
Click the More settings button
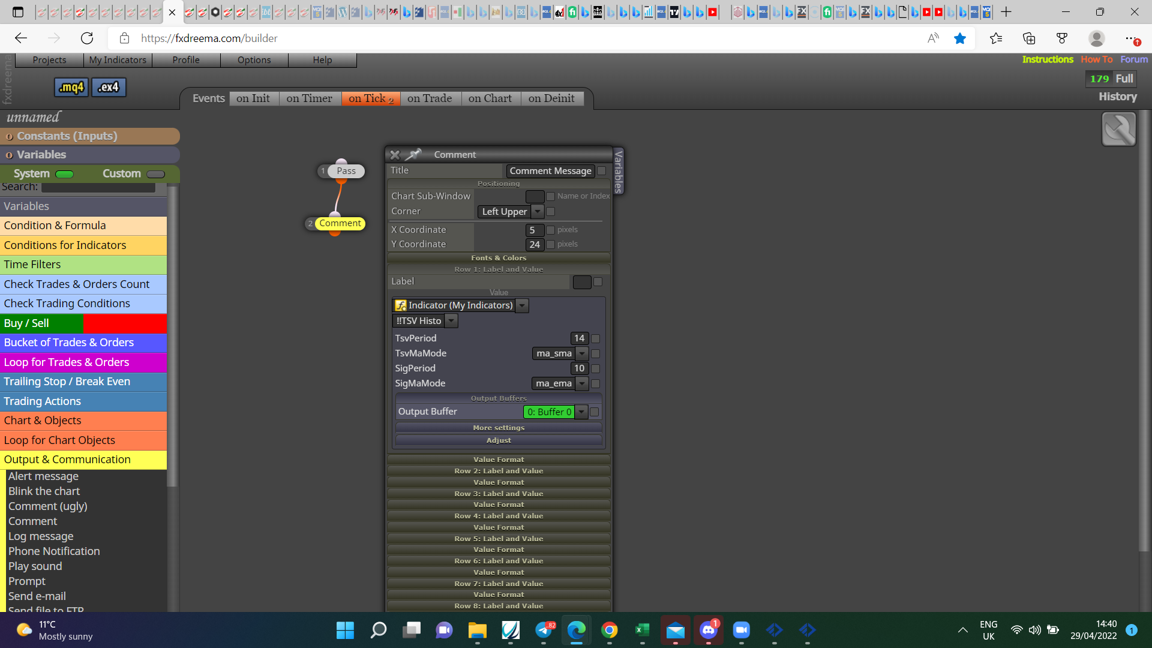[499, 428]
